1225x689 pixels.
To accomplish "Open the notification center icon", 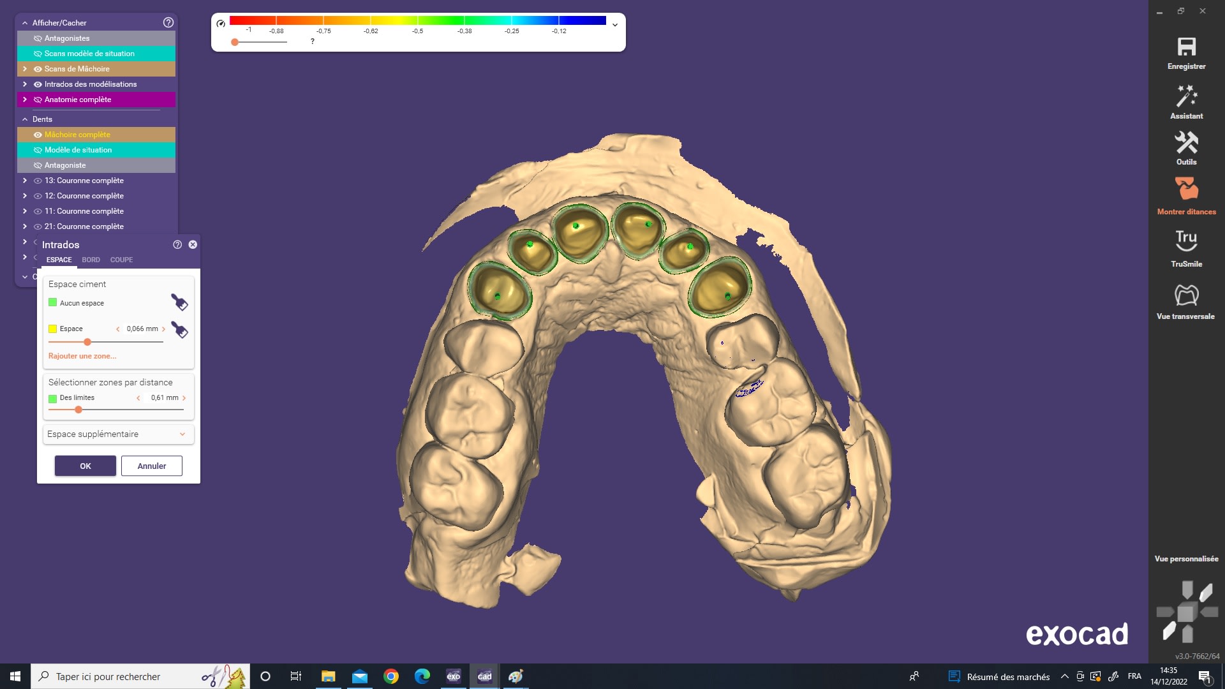I will pyautogui.click(x=1205, y=676).
